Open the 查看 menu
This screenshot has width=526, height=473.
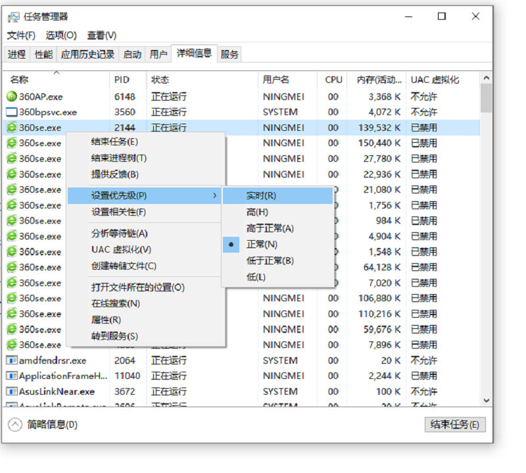coord(102,35)
